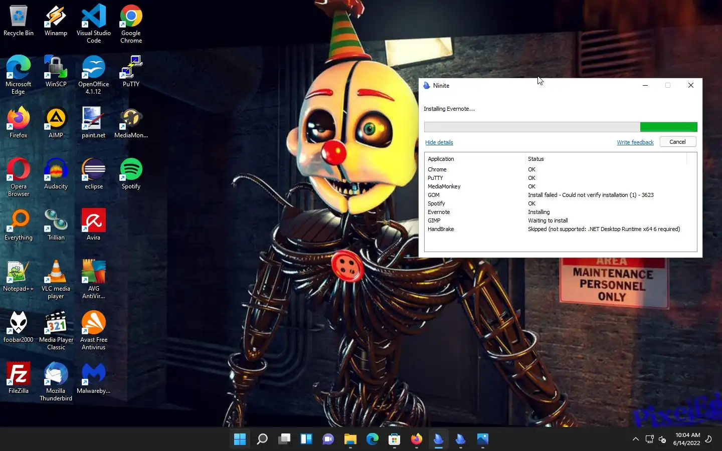Select the Visual Studio Code shortcut

94,24
